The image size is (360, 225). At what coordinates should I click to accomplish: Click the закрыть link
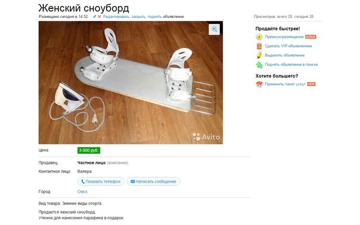click(138, 17)
